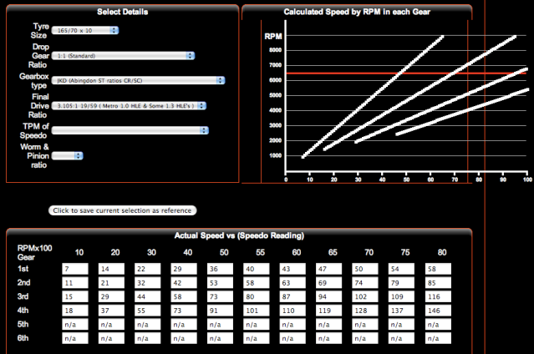Click the 1st gear speed field at 1000 RPM

79,270
